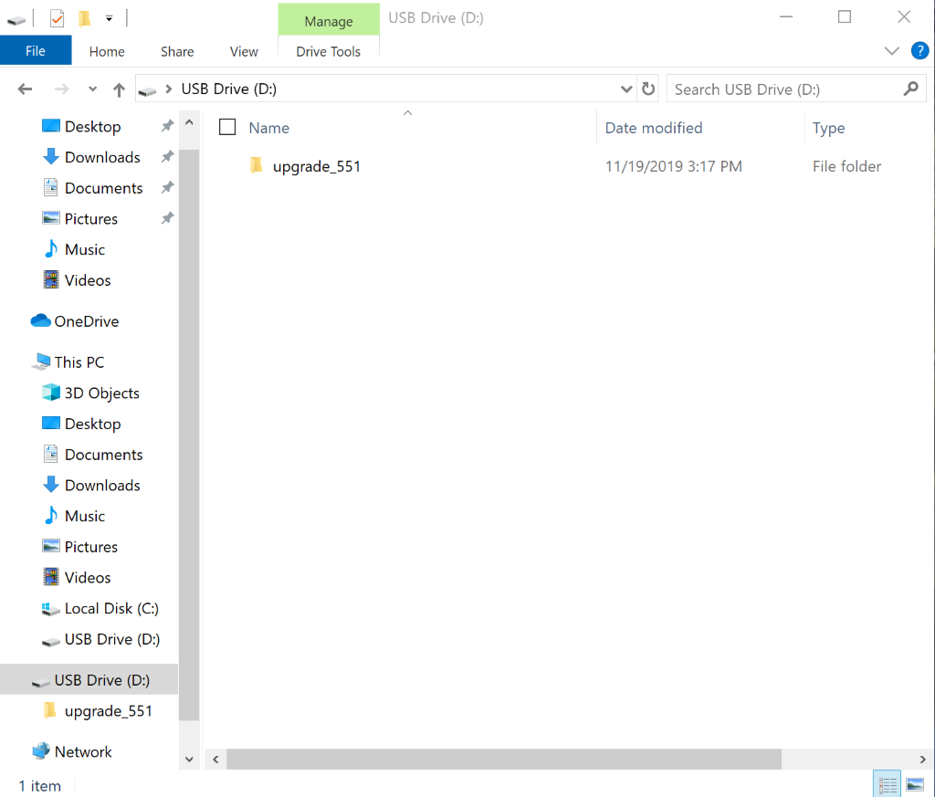Sort by the Type column header

[x=828, y=128]
